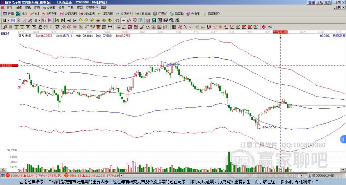
Task: Select the Gann fan lines tool
Action: [x=124, y=27]
